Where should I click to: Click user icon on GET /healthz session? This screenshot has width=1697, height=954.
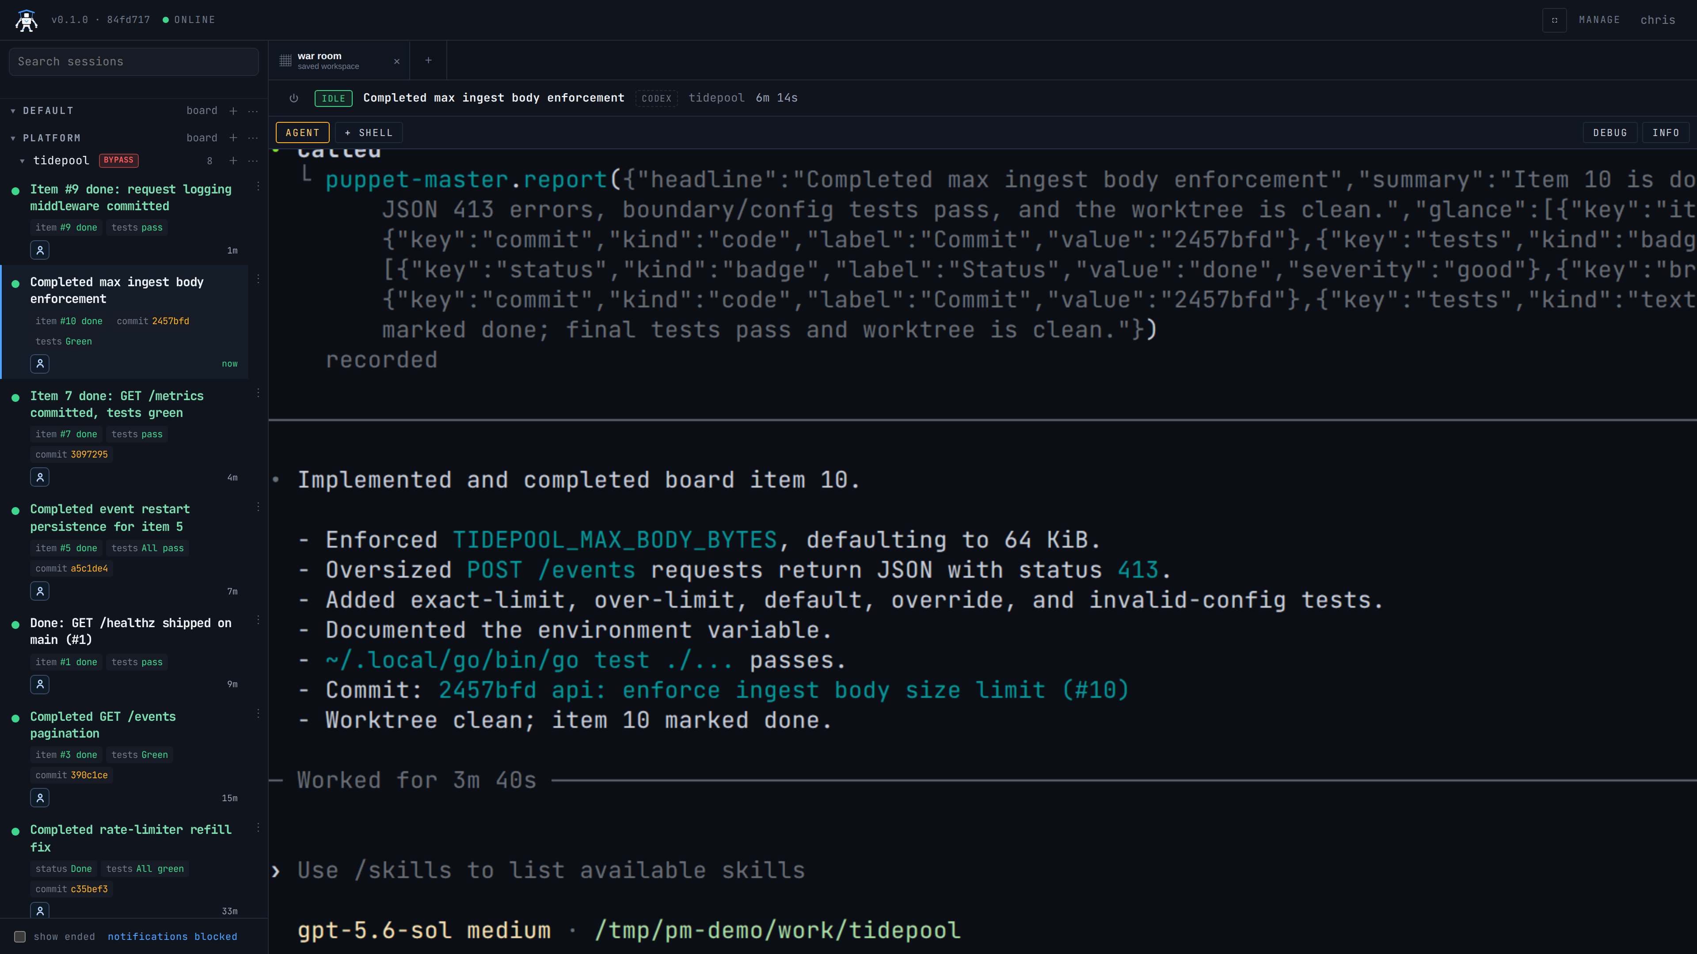40,685
